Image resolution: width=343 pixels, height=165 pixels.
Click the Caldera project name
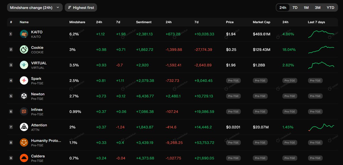coord(38,156)
